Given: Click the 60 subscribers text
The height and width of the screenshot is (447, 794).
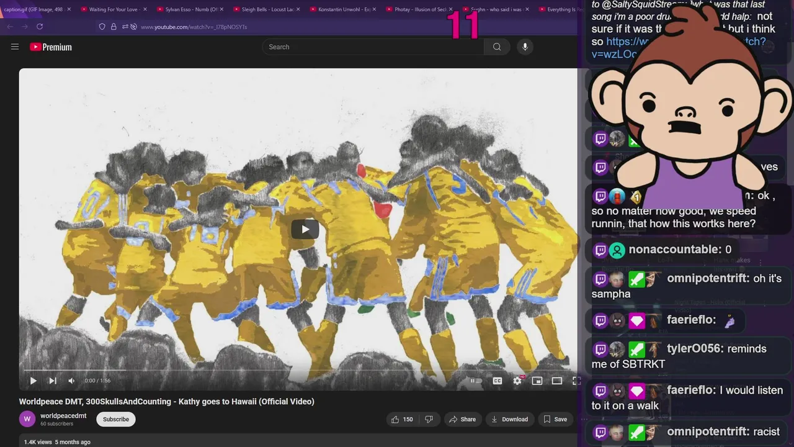Looking at the screenshot, I should [56, 424].
